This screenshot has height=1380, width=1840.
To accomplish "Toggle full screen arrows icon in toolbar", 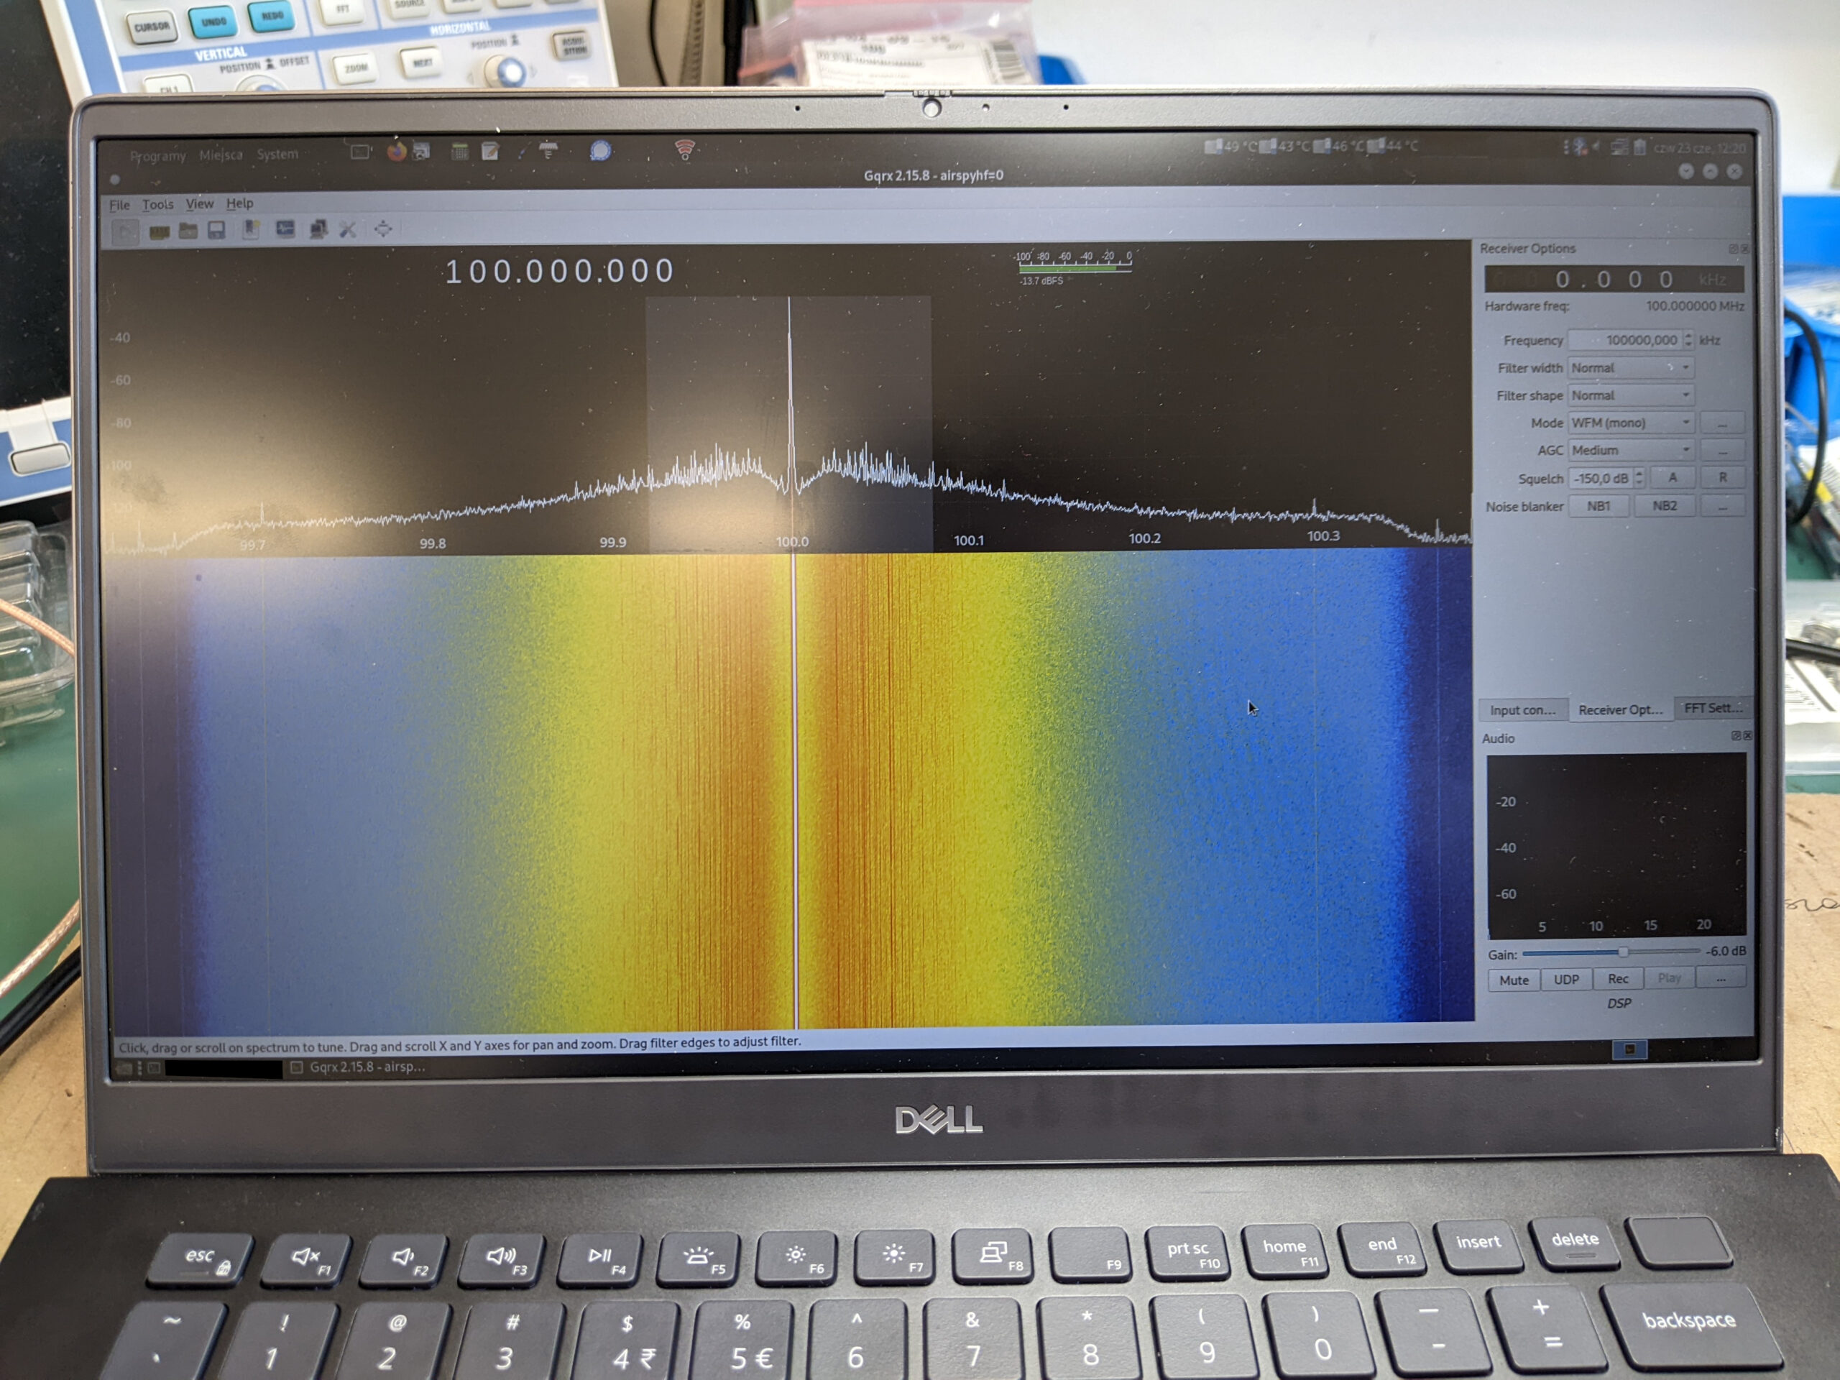I will (382, 229).
